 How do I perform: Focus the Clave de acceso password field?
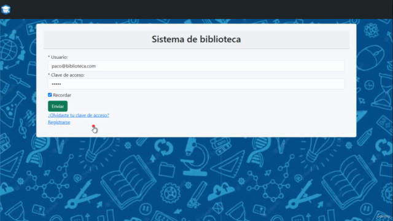[196, 84]
